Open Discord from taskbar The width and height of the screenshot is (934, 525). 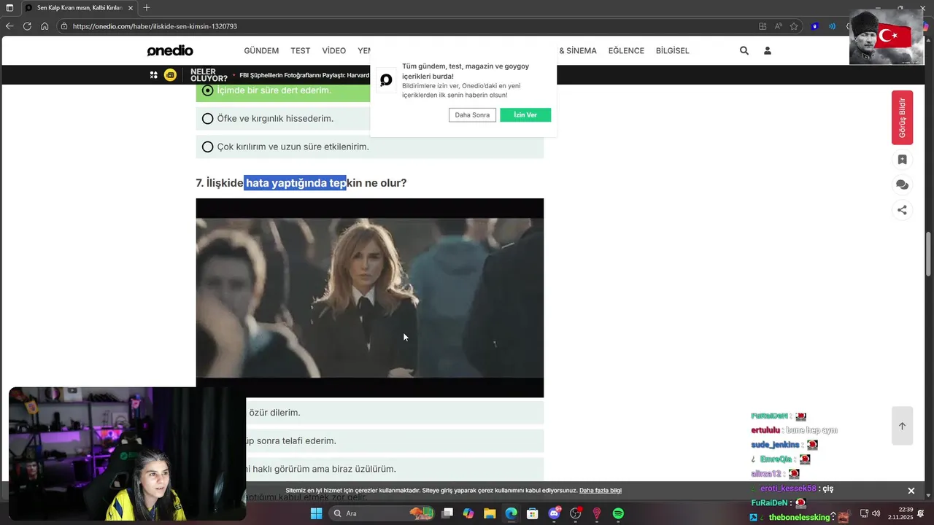pos(554,513)
